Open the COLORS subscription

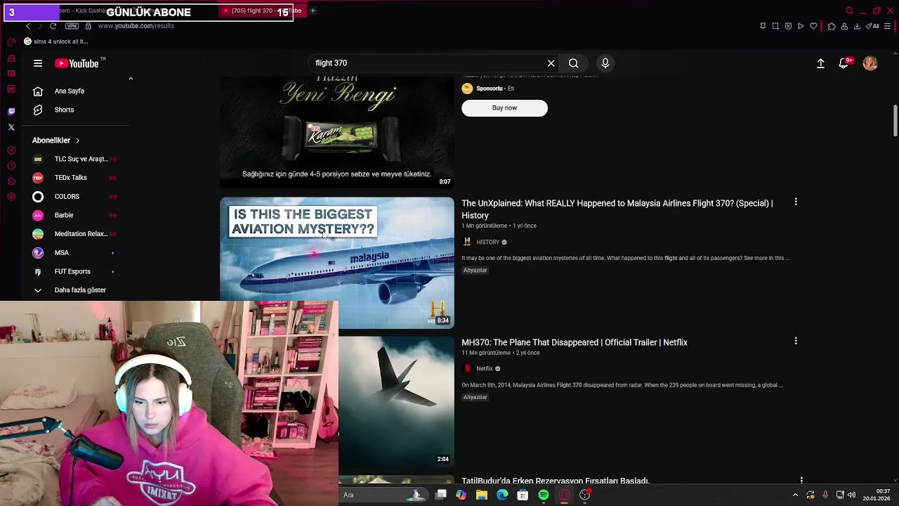[x=75, y=196]
